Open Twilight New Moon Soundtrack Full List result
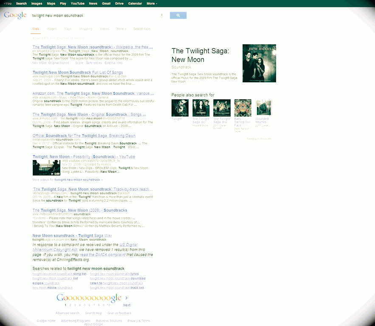 (78, 73)
